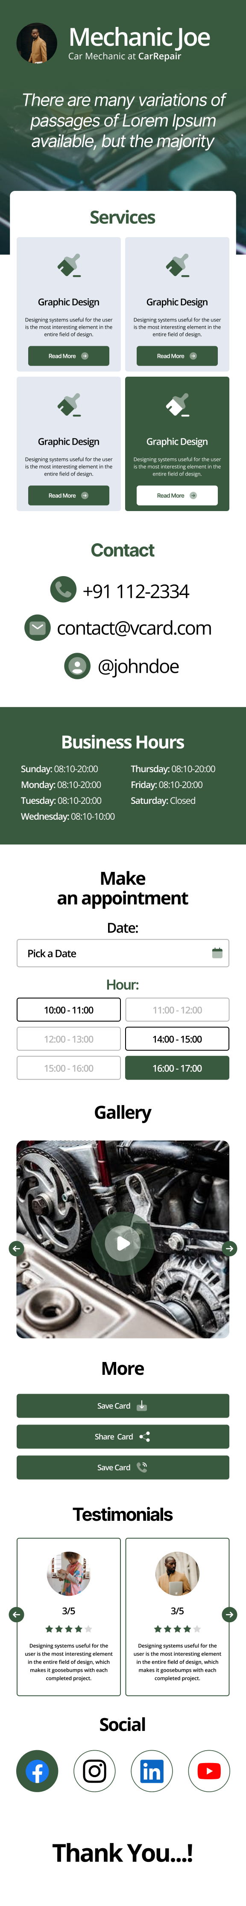Select the 16:00 - 17:00 hour slot
Image resolution: width=246 pixels, height=1906 pixels.
tap(177, 1067)
